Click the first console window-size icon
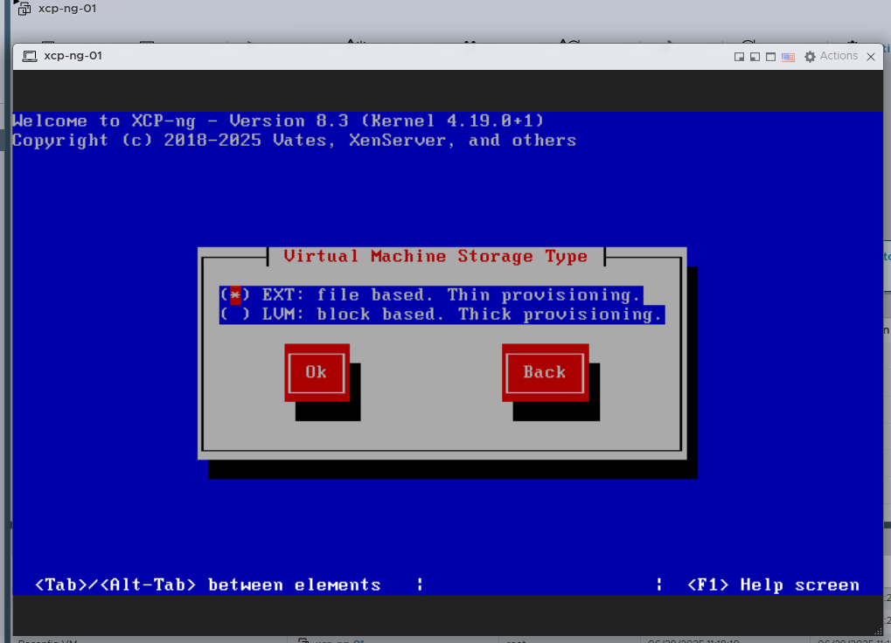Viewport: 891px width, 643px height. pyautogui.click(x=740, y=57)
